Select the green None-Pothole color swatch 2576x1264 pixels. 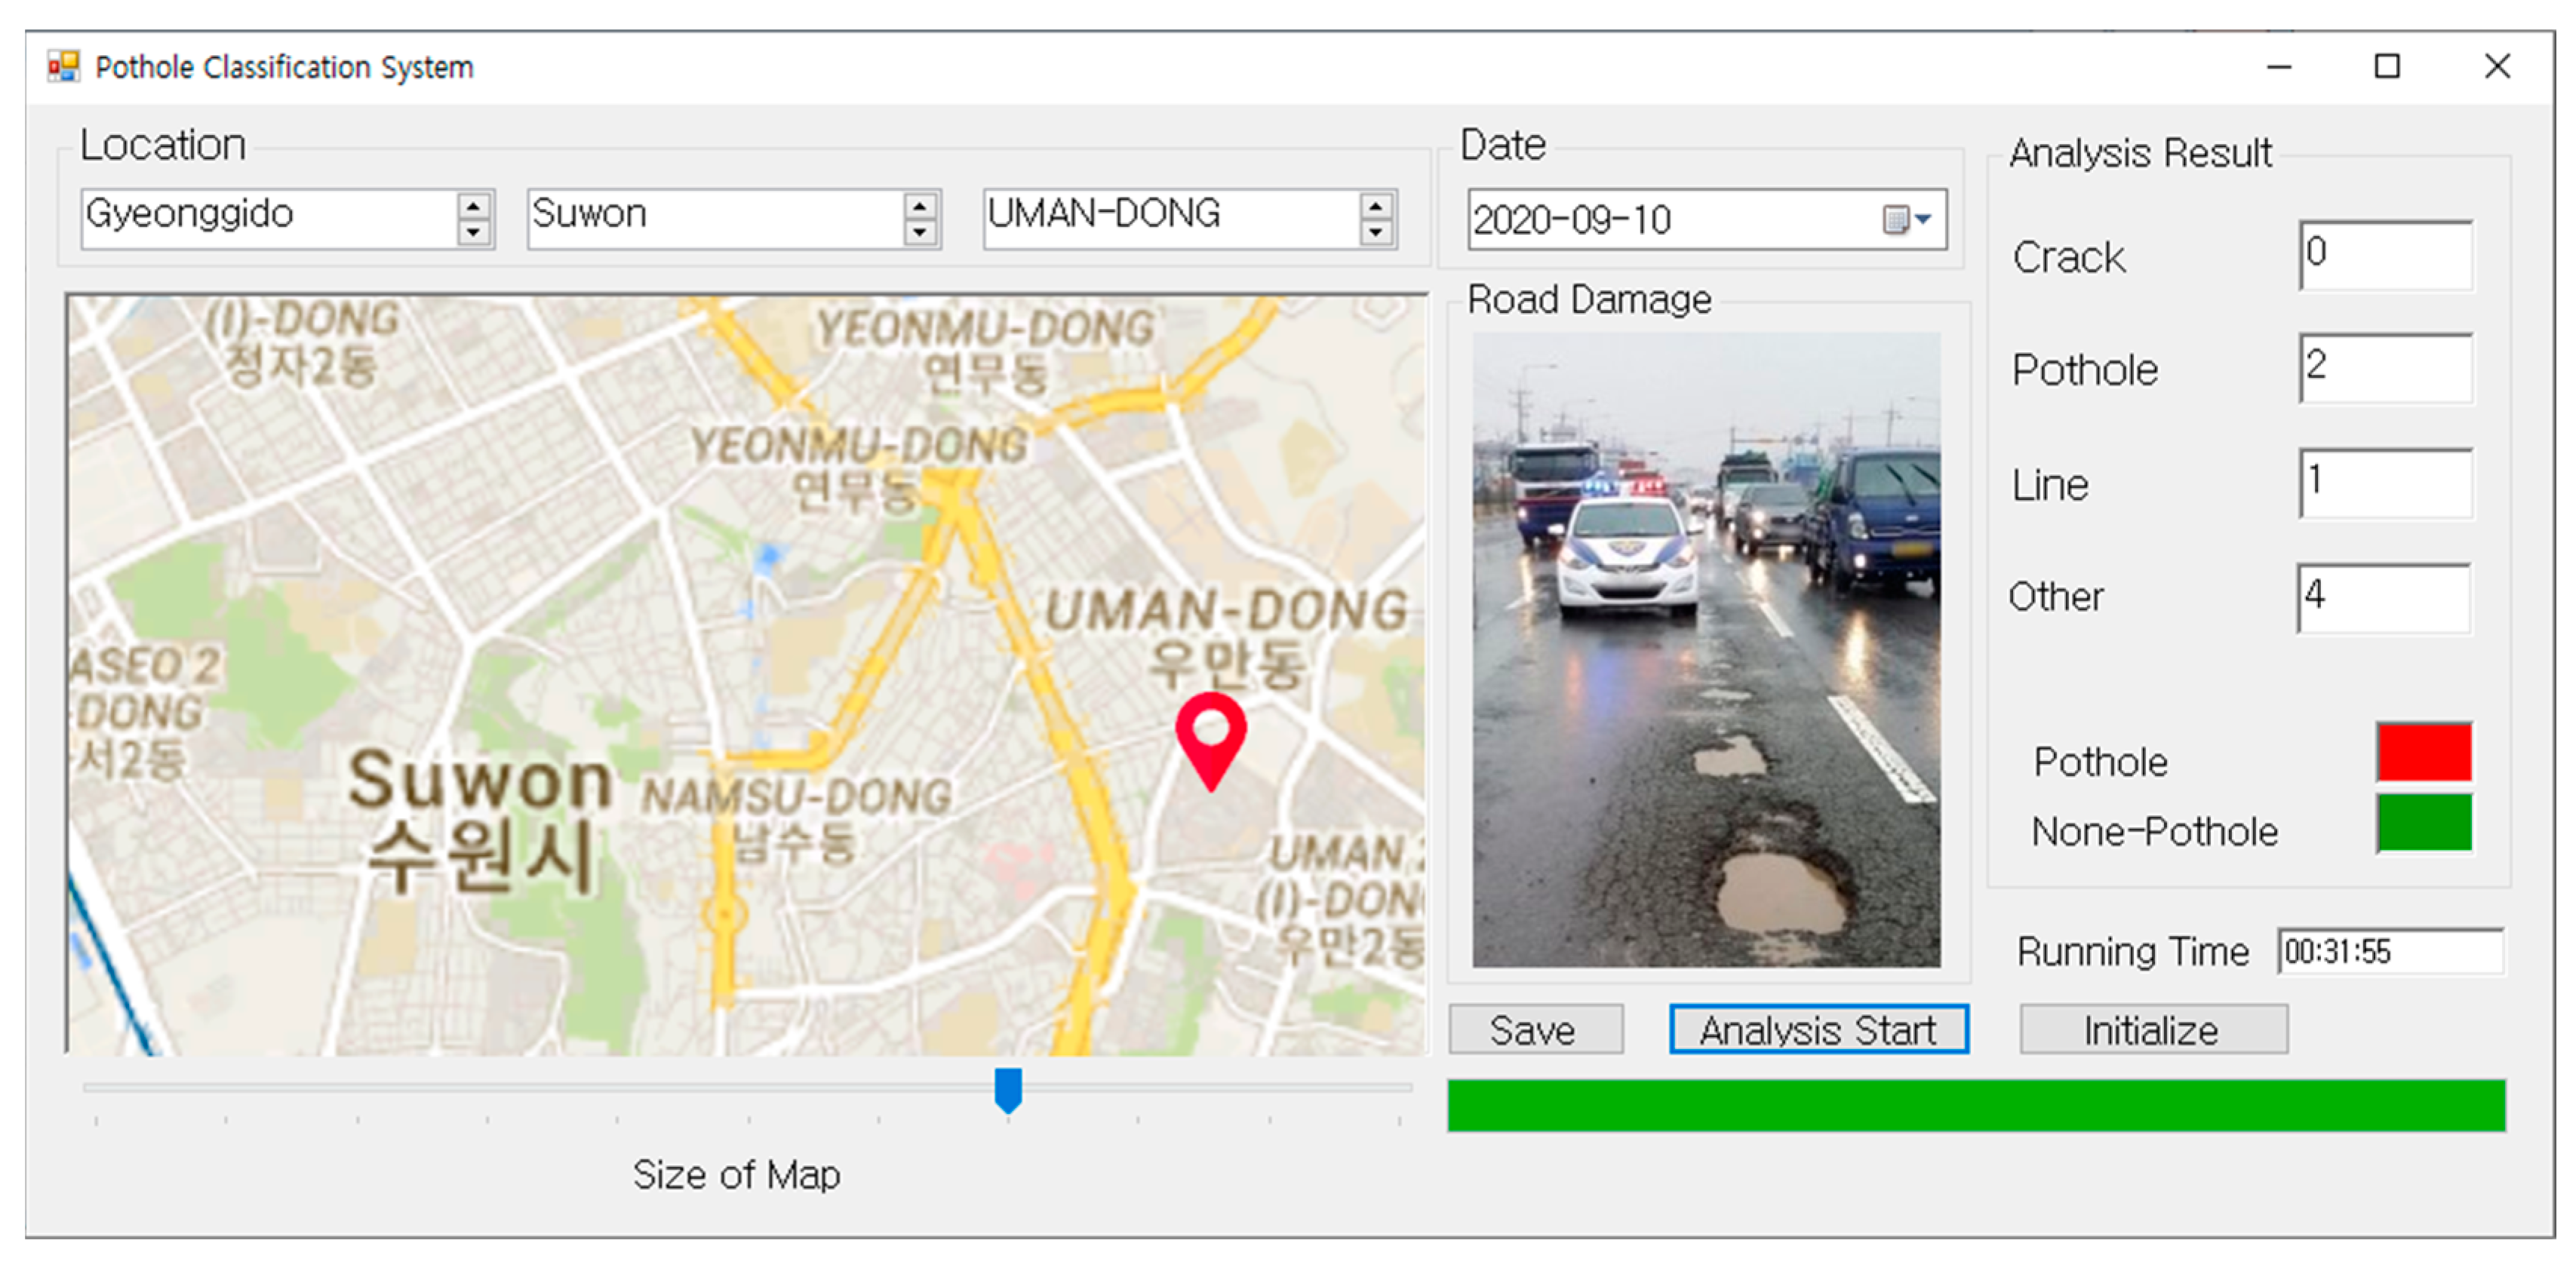(x=2424, y=824)
